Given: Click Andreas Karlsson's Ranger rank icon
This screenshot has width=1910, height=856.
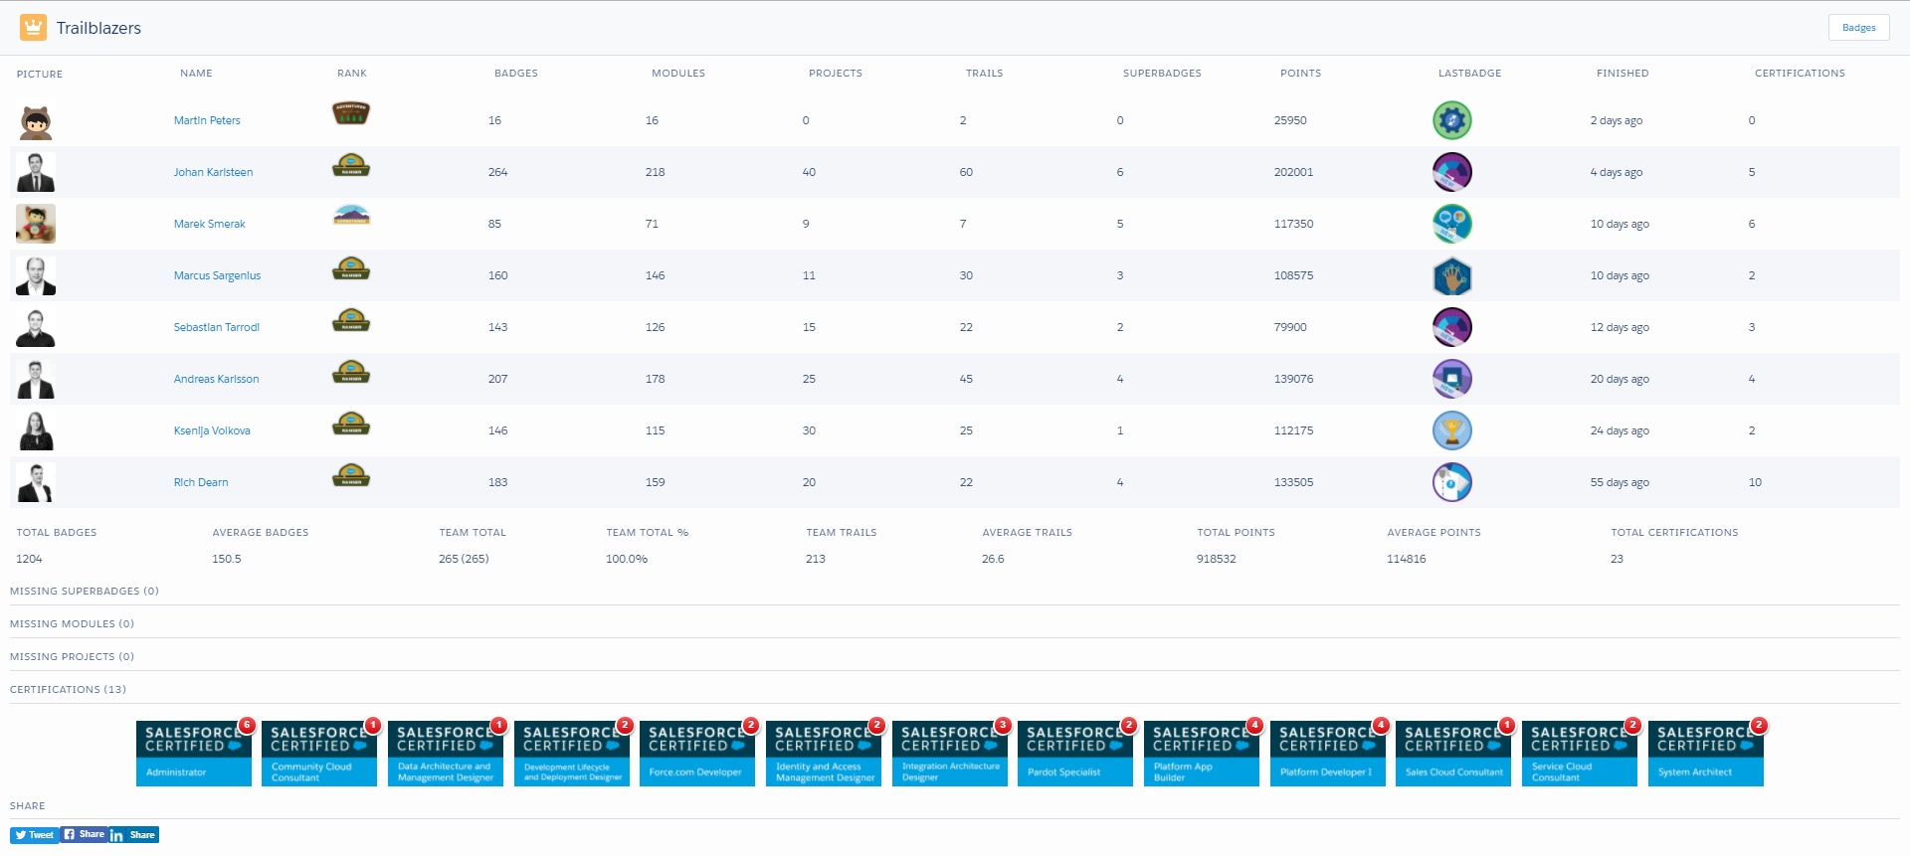Looking at the screenshot, I should (351, 372).
